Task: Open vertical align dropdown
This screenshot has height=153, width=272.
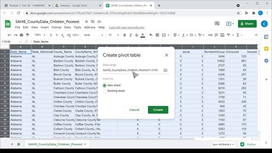Action: (x=184, y=35)
